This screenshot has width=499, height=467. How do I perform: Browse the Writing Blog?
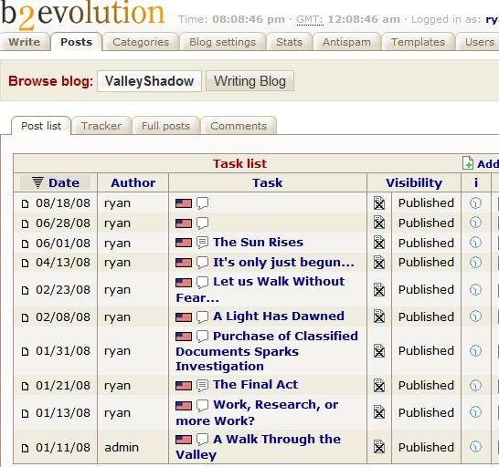tap(249, 81)
